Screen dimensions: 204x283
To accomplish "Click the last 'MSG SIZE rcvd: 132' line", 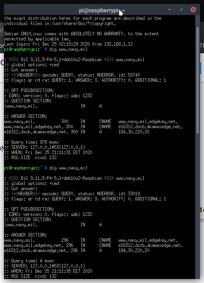I will [x=30, y=276].
